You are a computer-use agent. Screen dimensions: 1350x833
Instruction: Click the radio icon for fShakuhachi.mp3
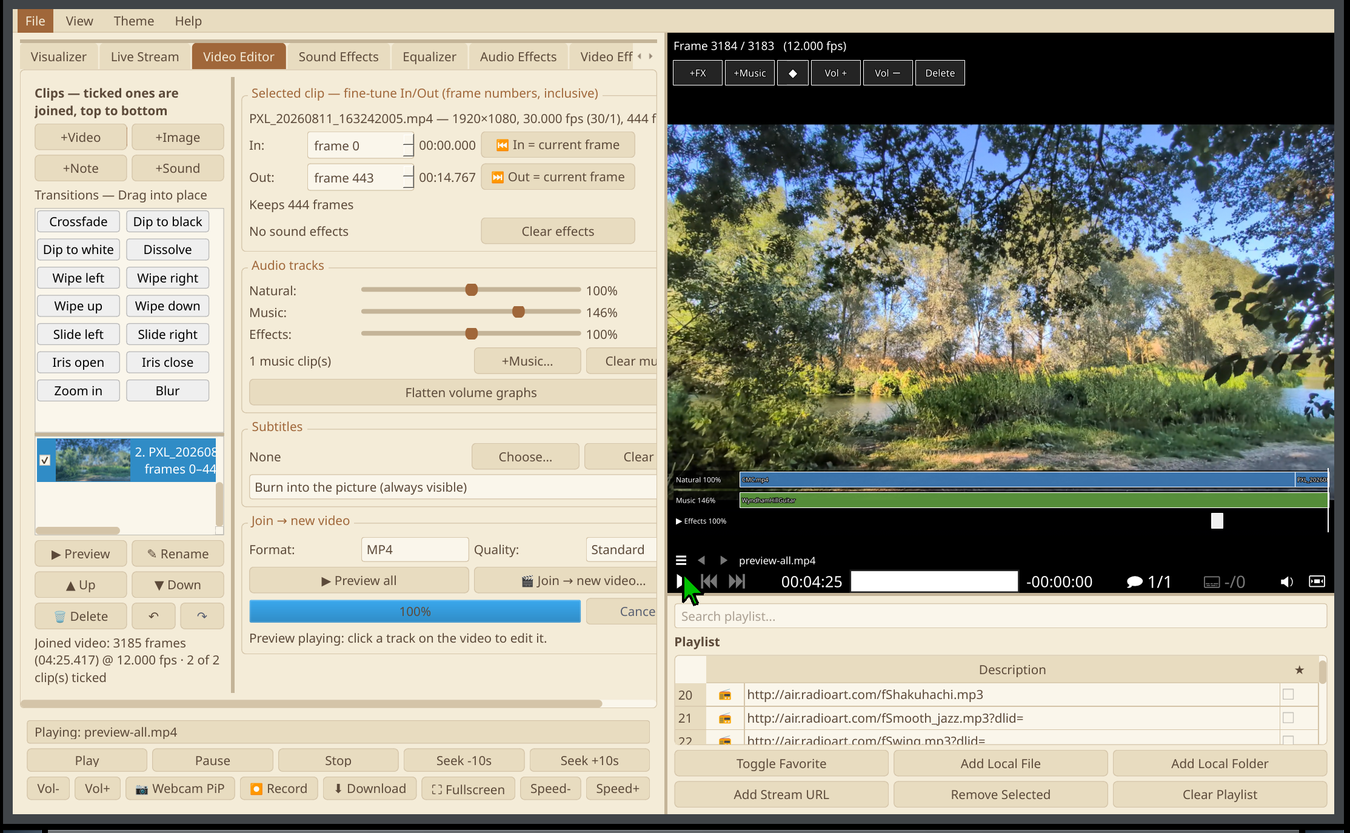click(x=724, y=695)
